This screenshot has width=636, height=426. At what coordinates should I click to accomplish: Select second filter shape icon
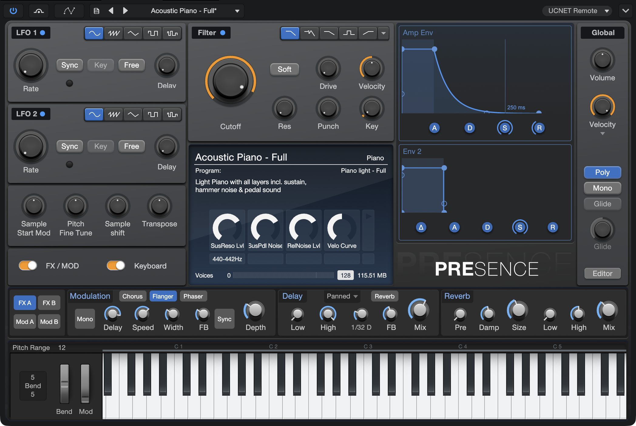[x=310, y=33]
